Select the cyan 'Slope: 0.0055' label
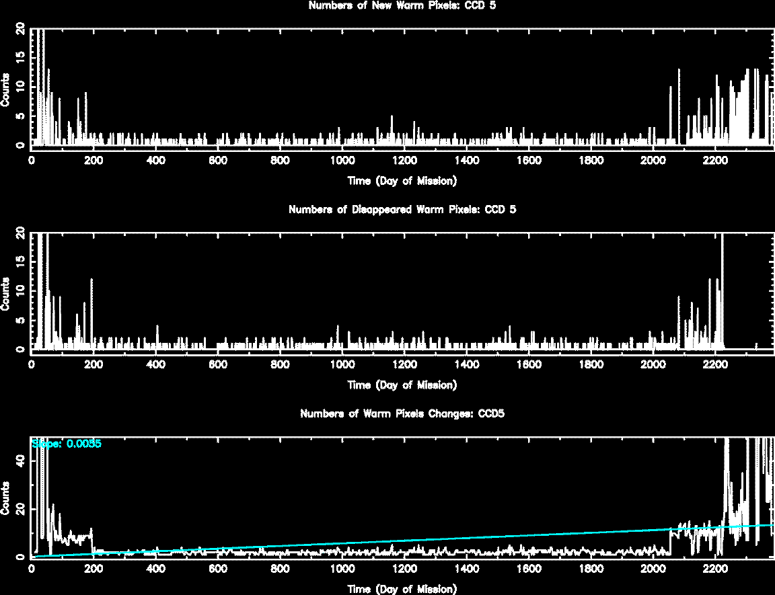 [x=67, y=444]
